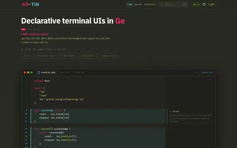Click the search keyboard shortcut badge
The image size is (237, 148).
coord(184,4)
